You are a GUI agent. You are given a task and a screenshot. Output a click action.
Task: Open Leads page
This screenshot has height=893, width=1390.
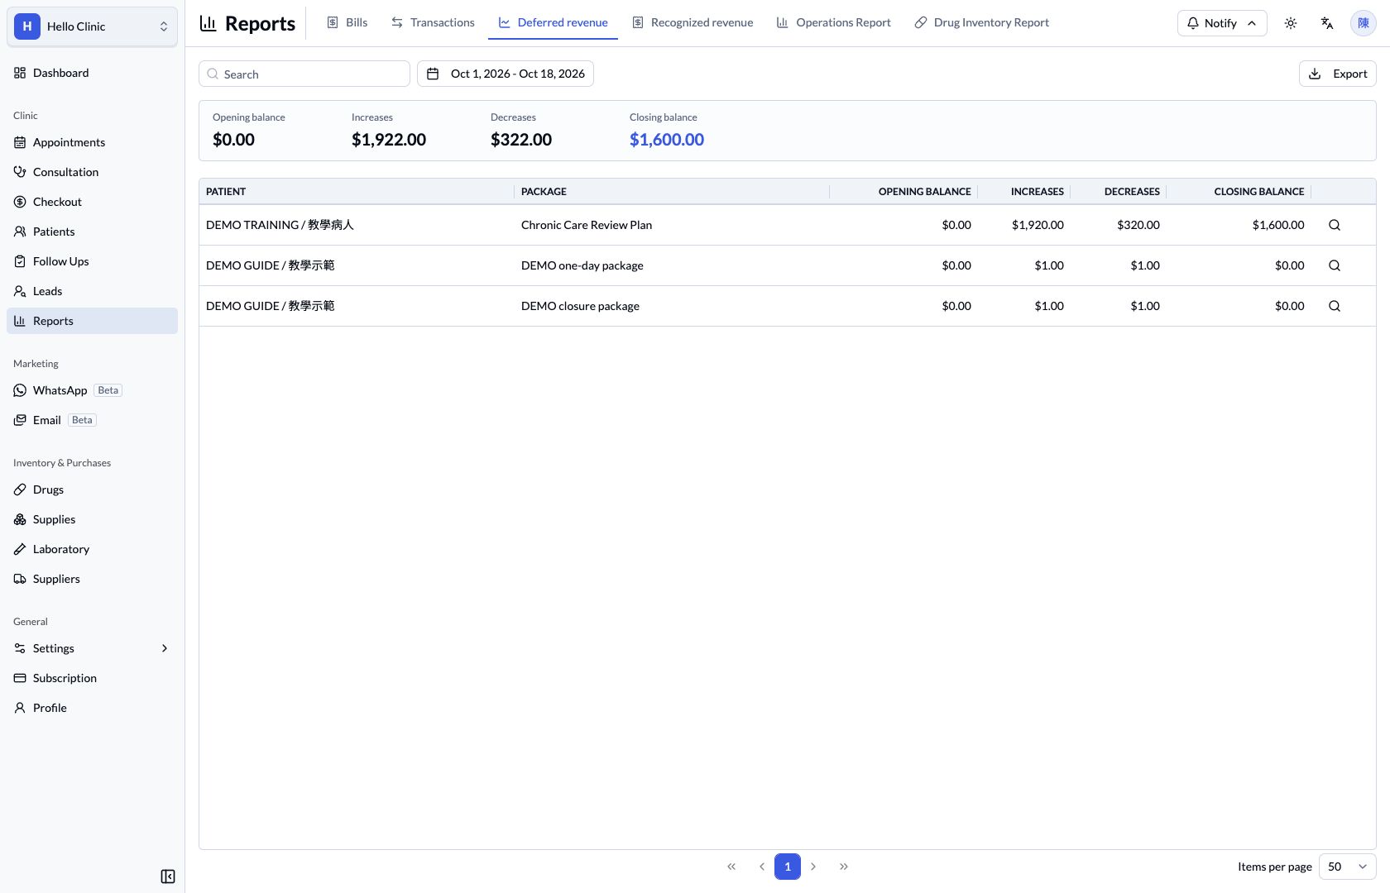[x=92, y=291]
